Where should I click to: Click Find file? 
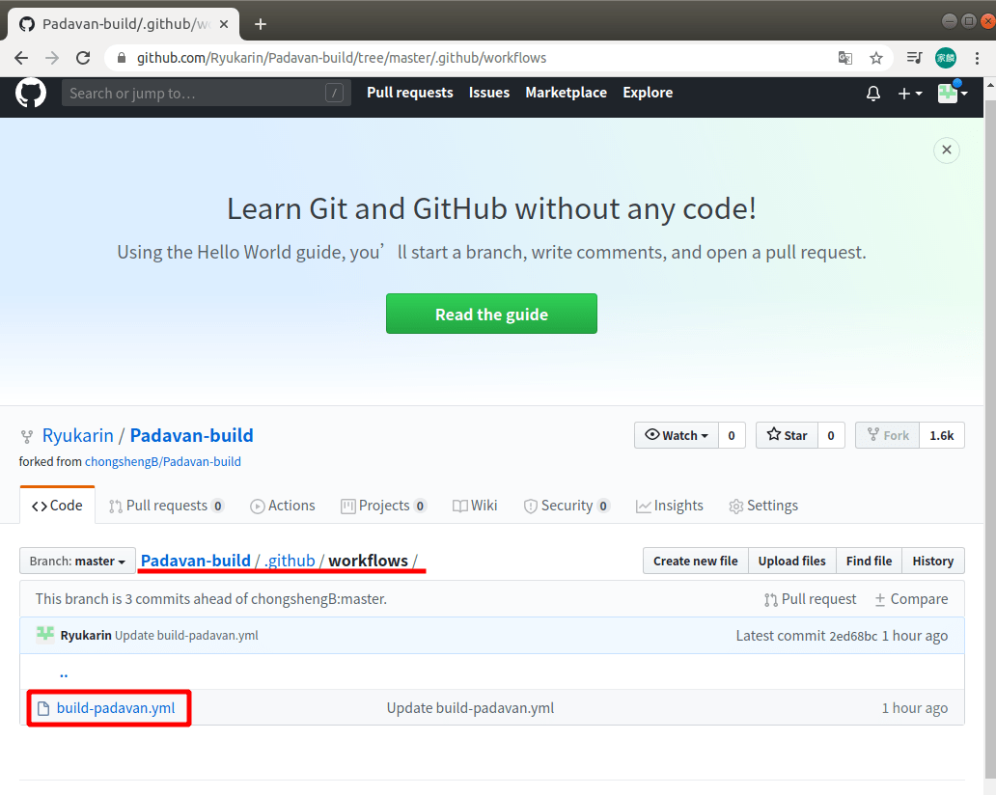(869, 561)
